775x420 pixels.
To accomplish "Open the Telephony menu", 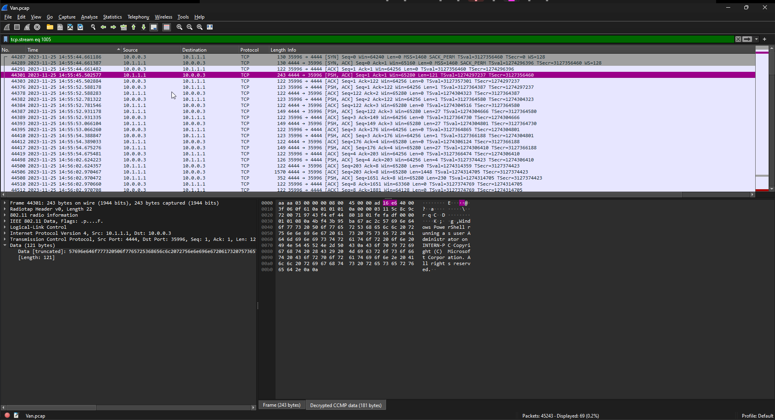I will click(138, 17).
